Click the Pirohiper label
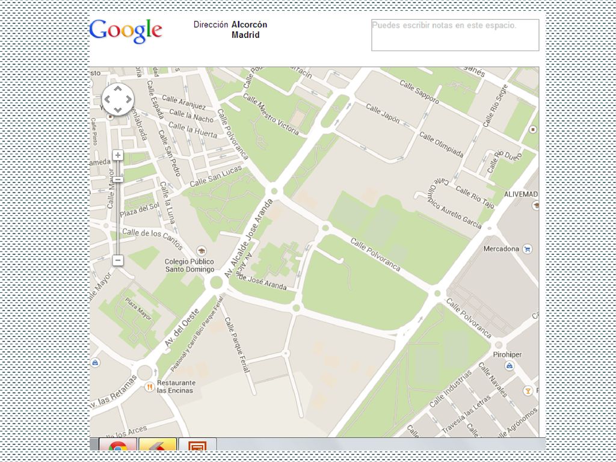Image resolution: width=616 pixels, height=462 pixels. 507,354
